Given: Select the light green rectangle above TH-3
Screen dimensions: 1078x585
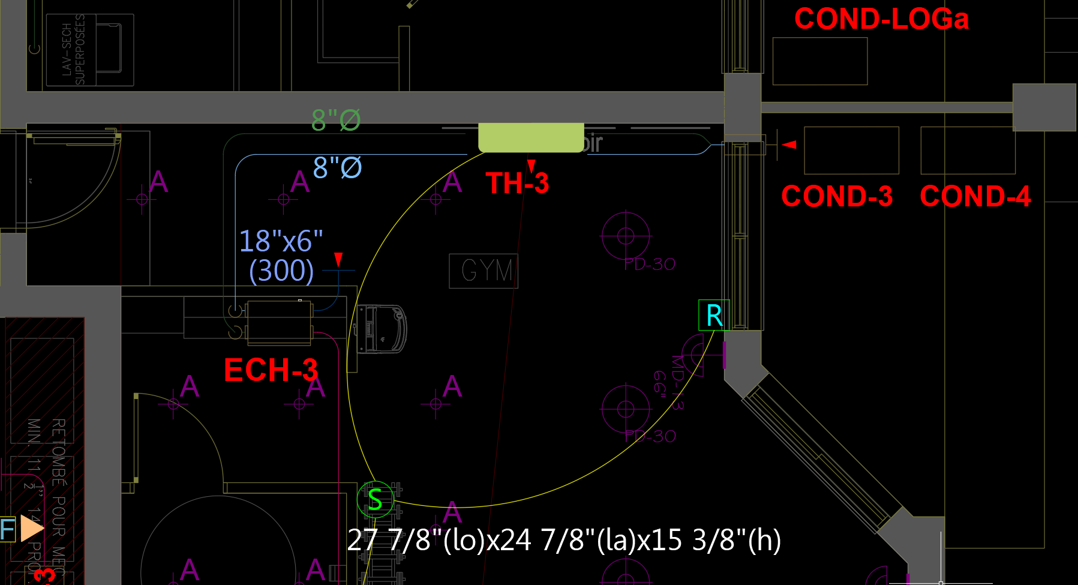Looking at the screenshot, I should [x=531, y=137].
